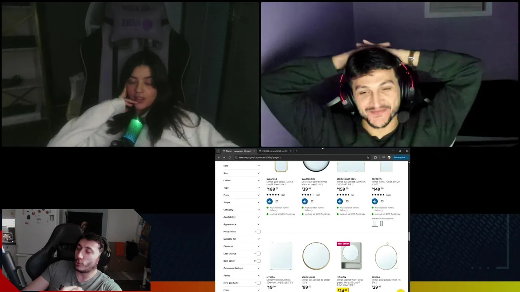Switch to the mirror 20x120 product tab

[275, 151]
